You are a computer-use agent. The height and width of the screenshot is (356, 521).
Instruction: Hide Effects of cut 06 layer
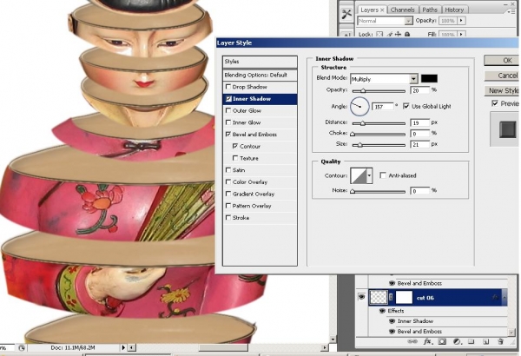(x=382, y=311)
